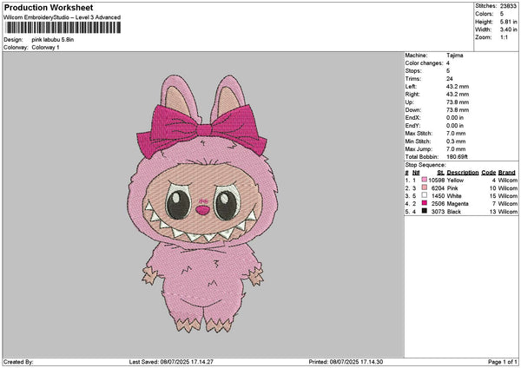Click the Description column header
Viewport: 521px width, 368px height.
click(x=463, y=172)
